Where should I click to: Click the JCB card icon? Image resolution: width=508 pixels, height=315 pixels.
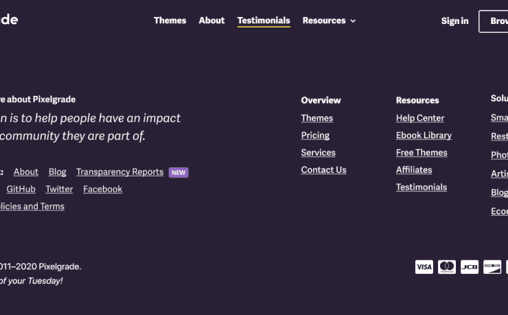coord(470,267)
